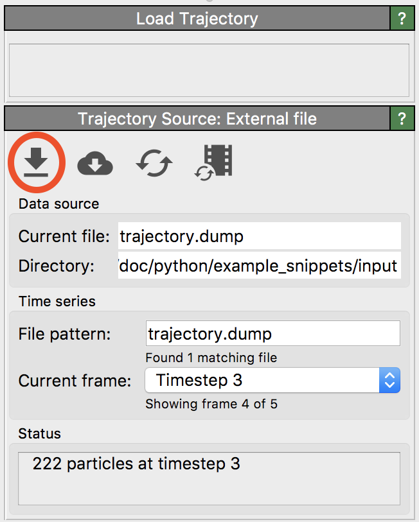Screen dimensions: 419x522
Task: Collapse the Trajectory Source: External file header
Action: (197, 119)
